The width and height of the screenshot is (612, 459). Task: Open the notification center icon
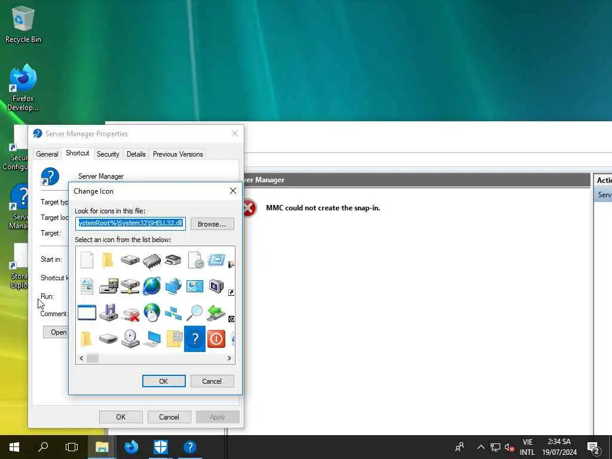coord(593,448)
